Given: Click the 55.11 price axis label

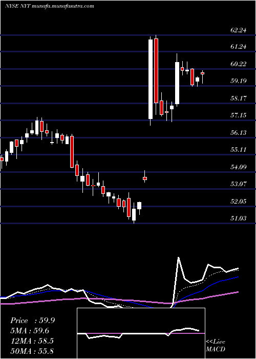Looking at the screenshot, I should pyautogui.click(x=239, y=150).
